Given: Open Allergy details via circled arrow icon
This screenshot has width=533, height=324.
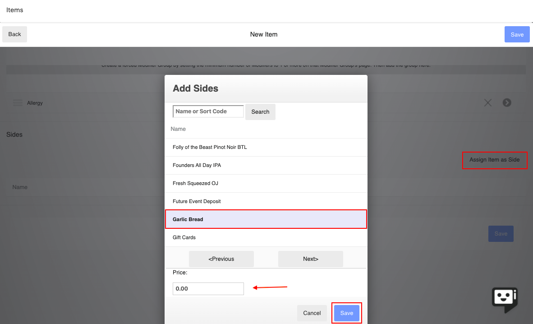Looking at the screenshot, I should tap(507, 102).
